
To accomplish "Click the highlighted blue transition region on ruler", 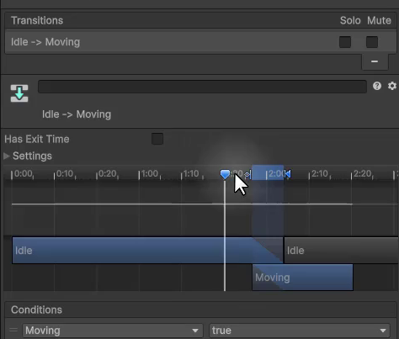I will (268, 172).
